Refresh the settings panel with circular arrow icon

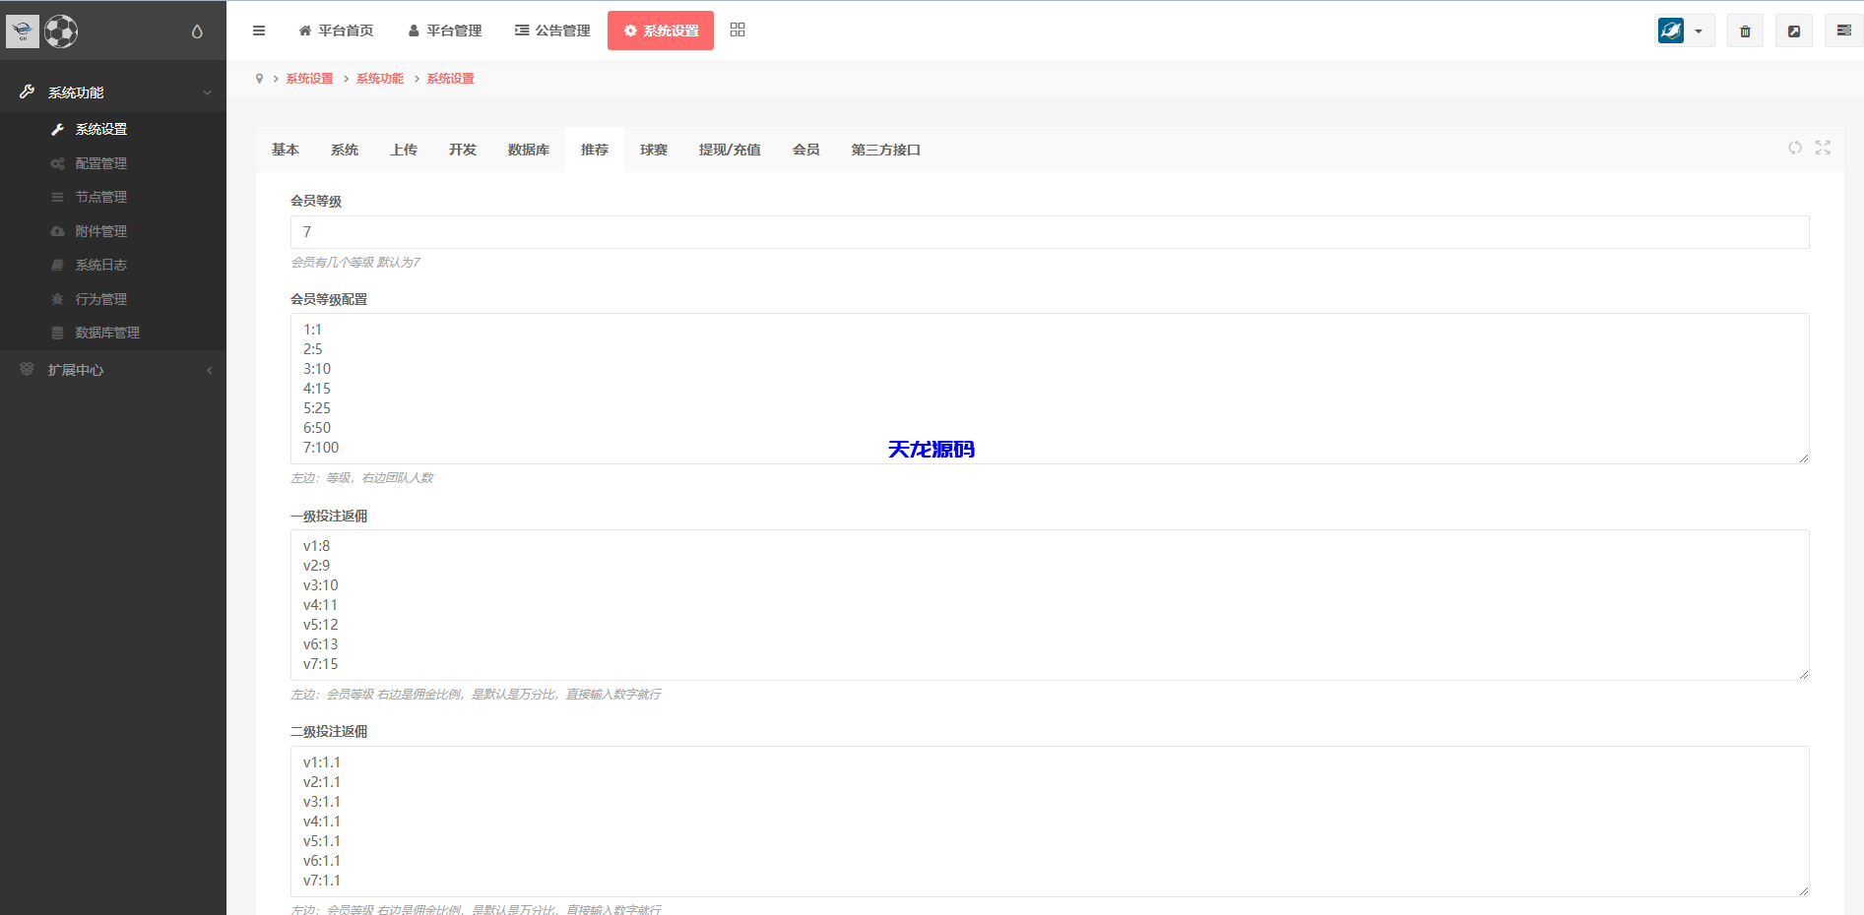coord(1794,148)
